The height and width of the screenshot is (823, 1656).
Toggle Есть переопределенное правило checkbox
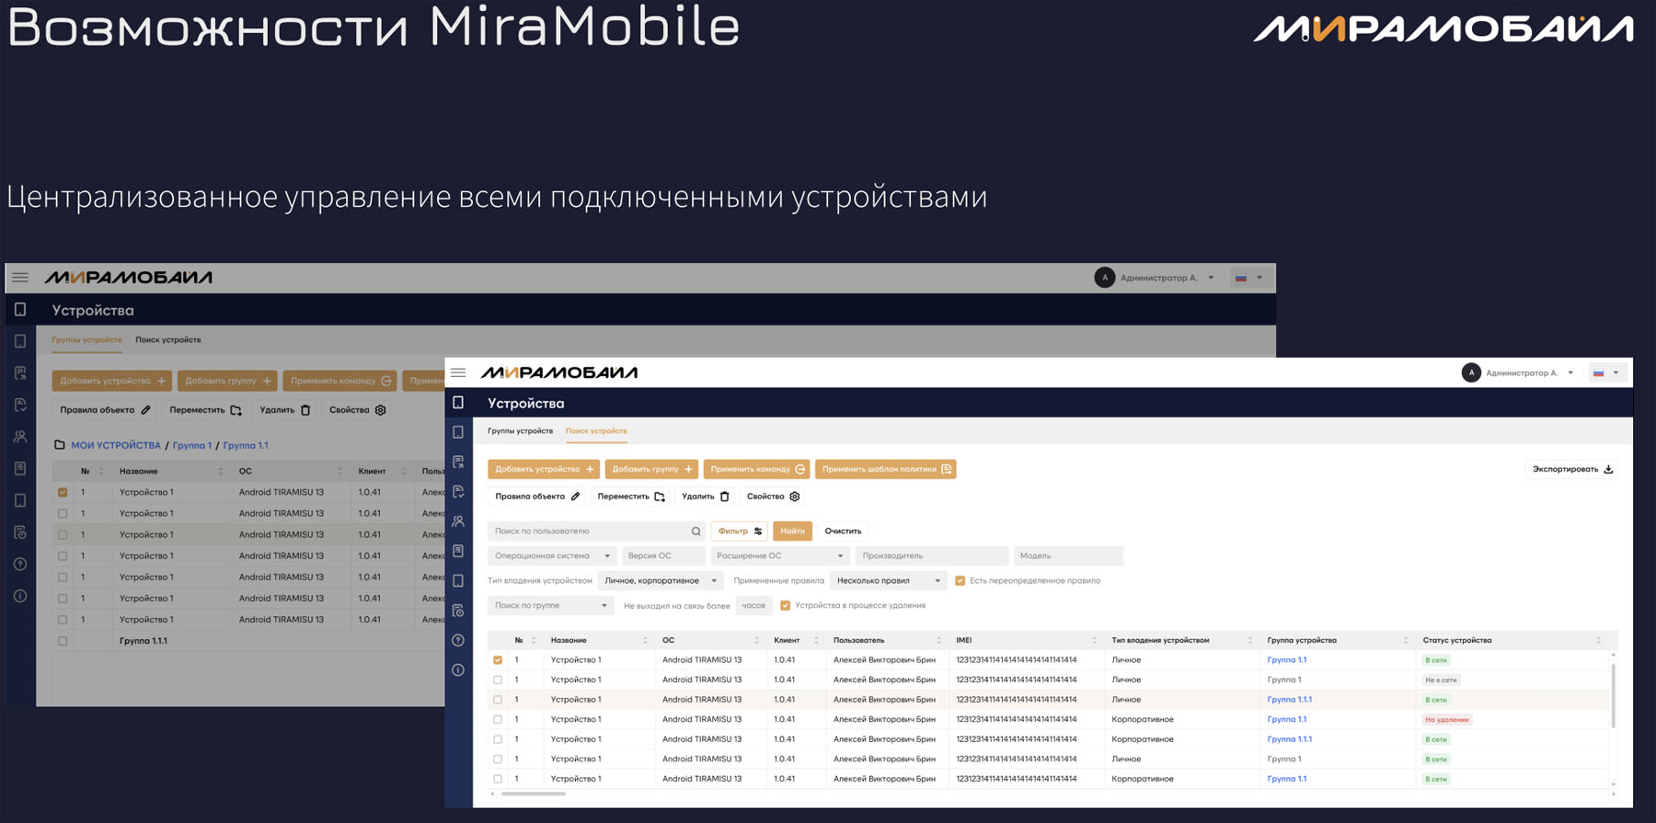[960, 581]
